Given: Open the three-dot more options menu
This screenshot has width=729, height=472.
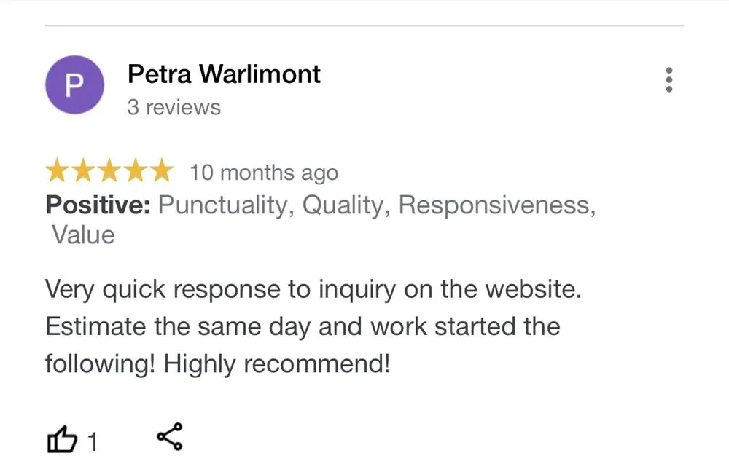Looking at the screenshot, I should point(669,80).
